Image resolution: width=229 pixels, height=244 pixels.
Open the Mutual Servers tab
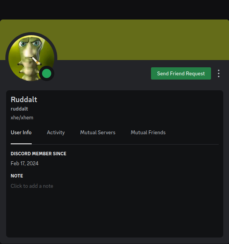point(98,132)
